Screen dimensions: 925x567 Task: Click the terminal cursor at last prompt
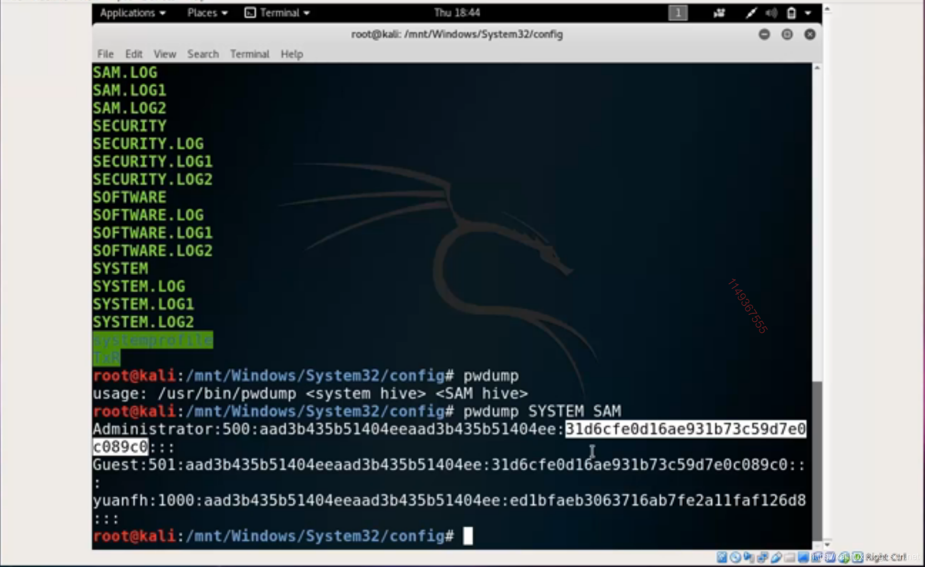pos(468,536)
